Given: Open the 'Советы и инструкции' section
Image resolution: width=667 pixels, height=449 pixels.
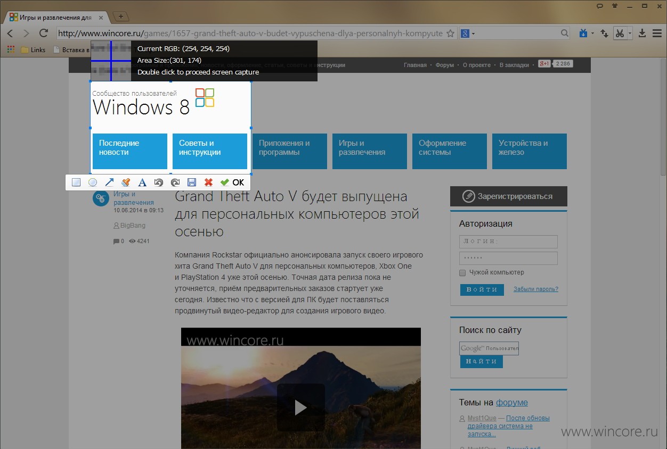Looking at the screenshot, I should (210, 151).
